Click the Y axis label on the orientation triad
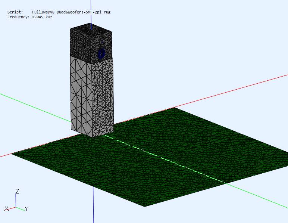This screenshot has height=223, width=288. click(27, 209)
